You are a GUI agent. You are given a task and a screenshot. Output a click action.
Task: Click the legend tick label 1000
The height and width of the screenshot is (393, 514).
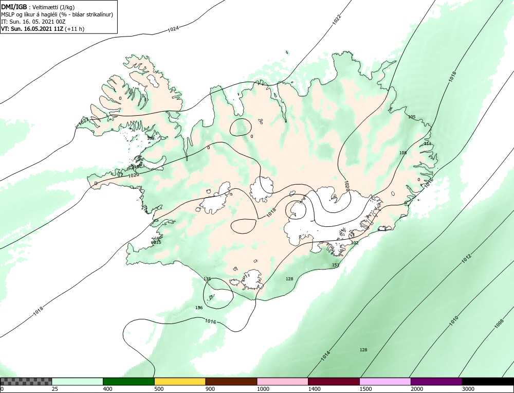[263, 389]
